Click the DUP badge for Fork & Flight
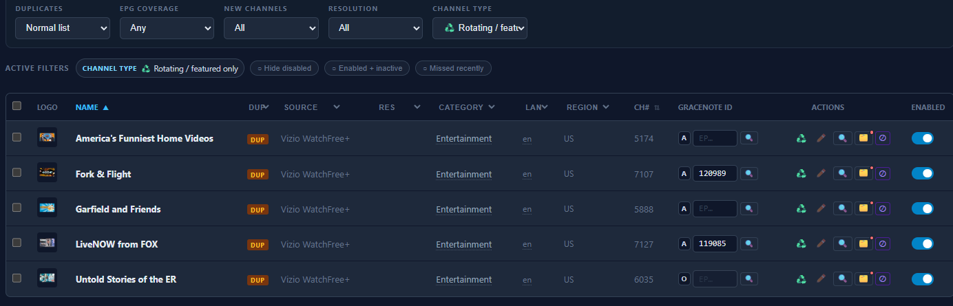 click(x=258, y=175)
